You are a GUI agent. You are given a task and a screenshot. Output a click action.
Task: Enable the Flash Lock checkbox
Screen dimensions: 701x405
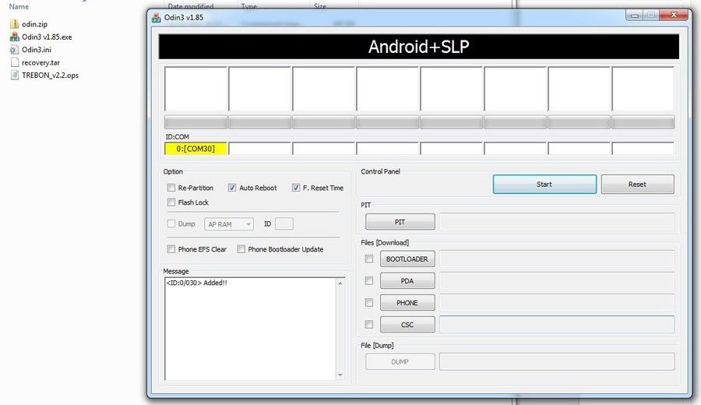pyautogui.click(x=171, y=202)
